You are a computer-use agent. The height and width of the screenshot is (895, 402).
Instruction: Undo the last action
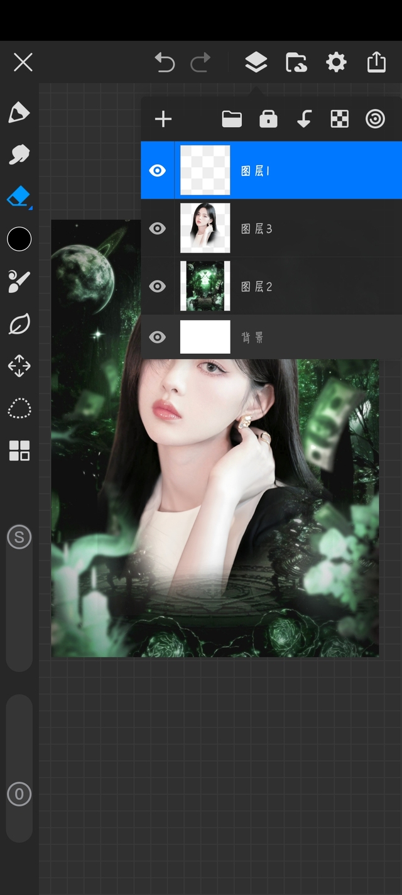[x=165, y=62]
